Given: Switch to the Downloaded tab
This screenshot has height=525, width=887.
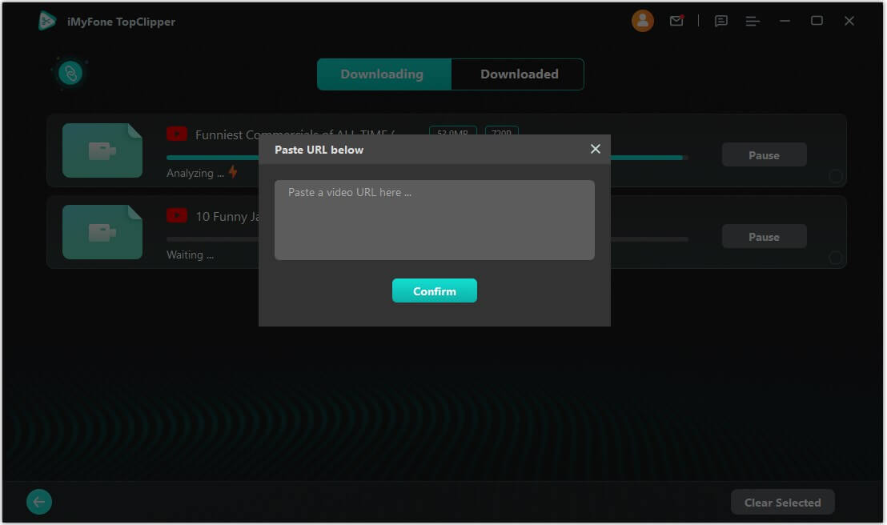Looking at the screenshot, I should [x=519, y=74].
